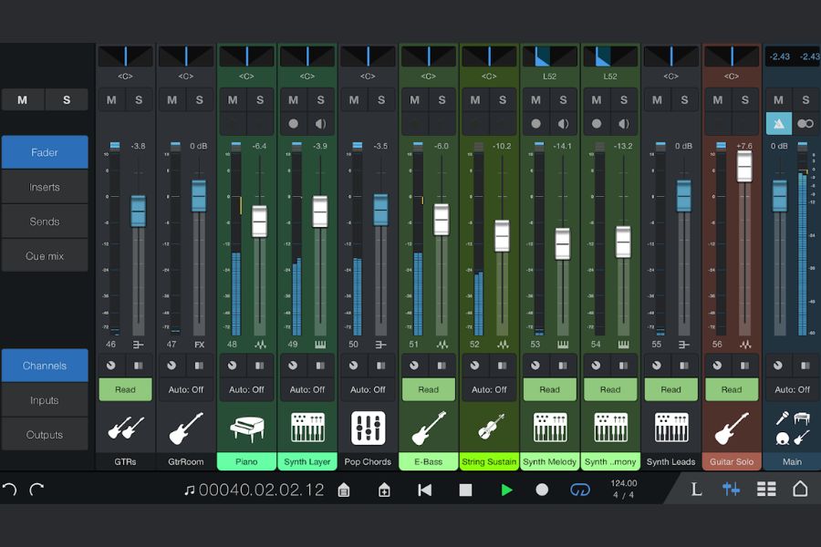
Task: Undo the last action
Action: [10, 489]
